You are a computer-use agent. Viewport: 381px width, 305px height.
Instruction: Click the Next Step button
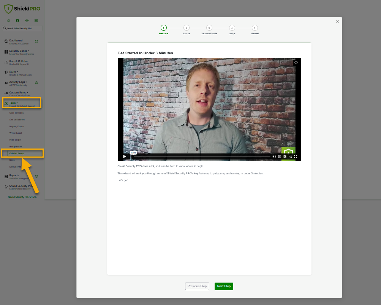[x=224, y=286]
